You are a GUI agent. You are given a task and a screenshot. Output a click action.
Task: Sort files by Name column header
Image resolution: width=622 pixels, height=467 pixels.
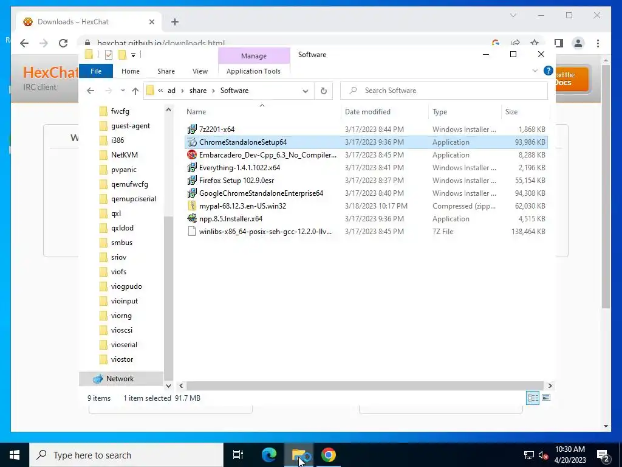(x=262, y=112)
